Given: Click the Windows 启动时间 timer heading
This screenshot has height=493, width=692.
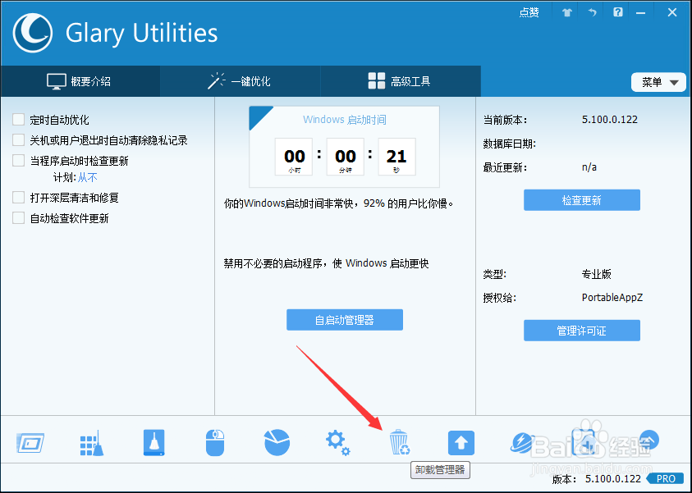Looking at the screenshot, I should (x=345, y=120).
